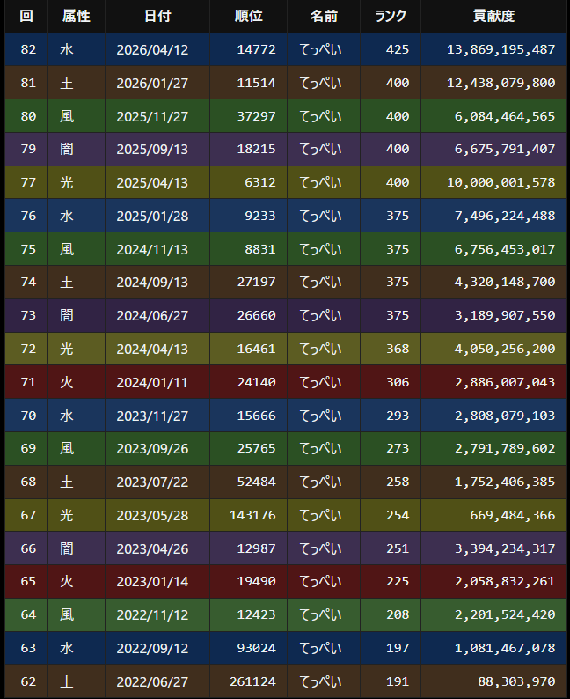570x699 pixels.
Task: Click position 52484 in round 68
Action: 257,482
